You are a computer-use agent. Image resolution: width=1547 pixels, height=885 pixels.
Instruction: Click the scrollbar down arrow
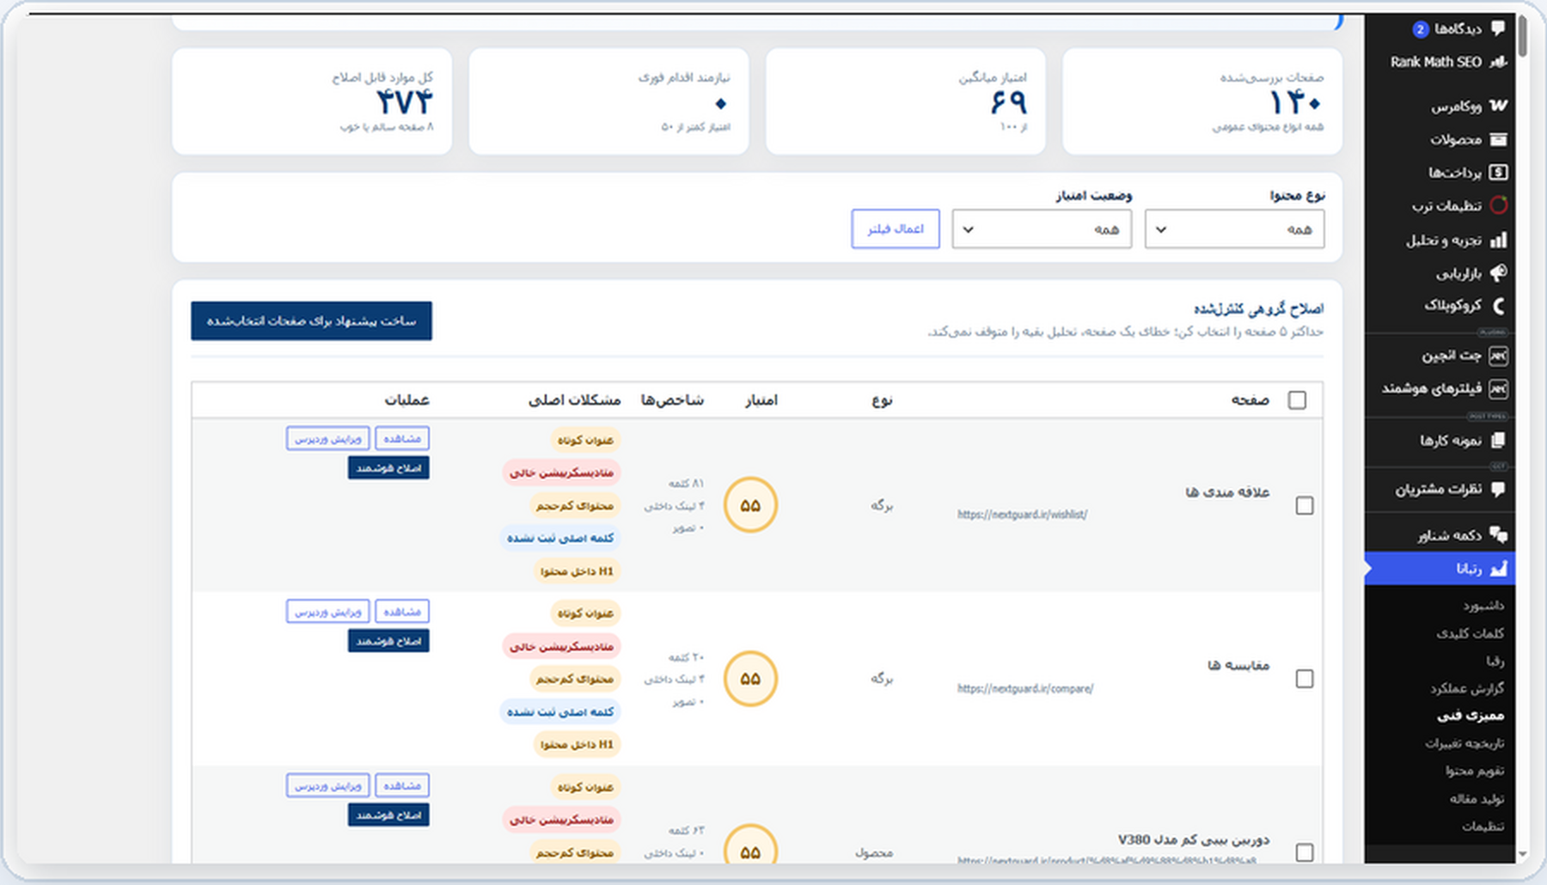1523,855
